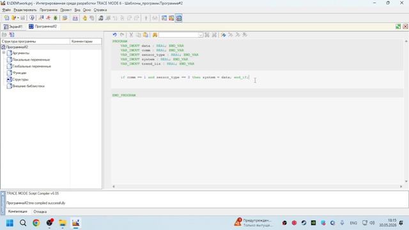
Task: Open Google Chrome from the taskbar
Action: click(x=36, y=223)
